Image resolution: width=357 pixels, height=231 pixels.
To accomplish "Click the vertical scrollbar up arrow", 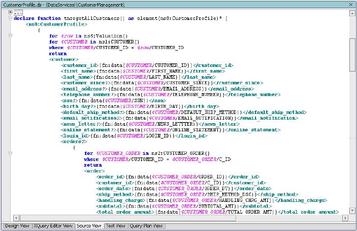I will point(352,13).
